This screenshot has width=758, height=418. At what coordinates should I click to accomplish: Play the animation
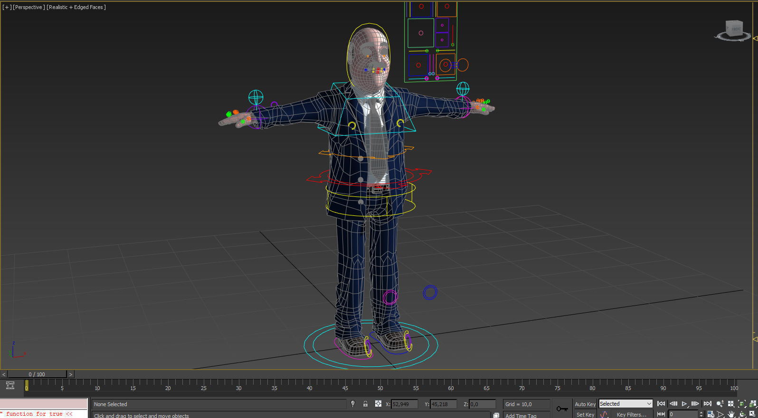684,404
